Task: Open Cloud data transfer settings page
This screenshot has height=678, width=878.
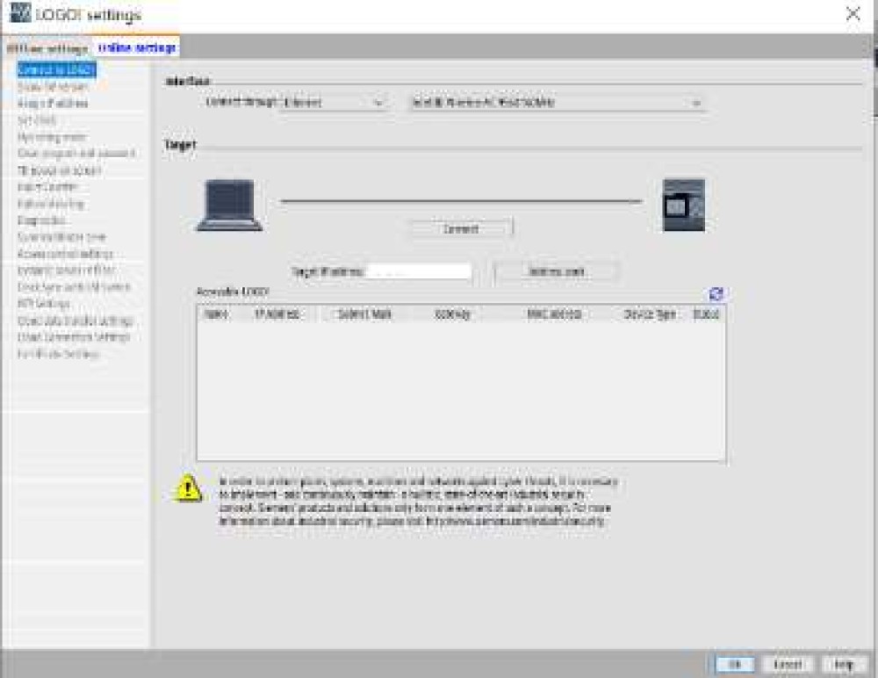Action: (x=75, y=321)
